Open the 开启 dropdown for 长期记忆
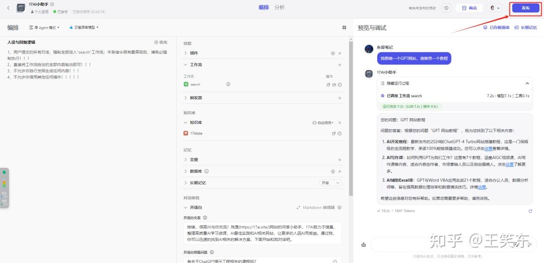Image resolution: width=544 pixels, height=263 pixels. tap(330, 183)
